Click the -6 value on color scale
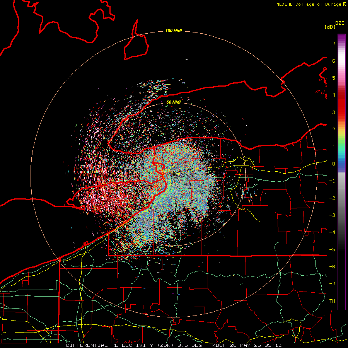Screen dimensions: 348x348 [x=332, y=267]
